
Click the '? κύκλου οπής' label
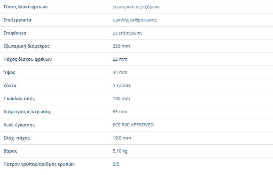point(19,99)
